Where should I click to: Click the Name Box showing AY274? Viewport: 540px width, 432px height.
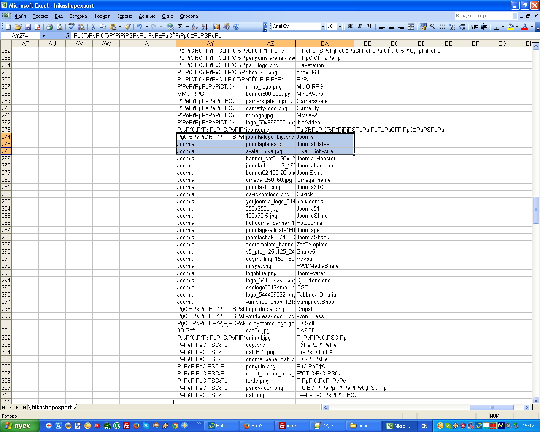coord(20,36)
